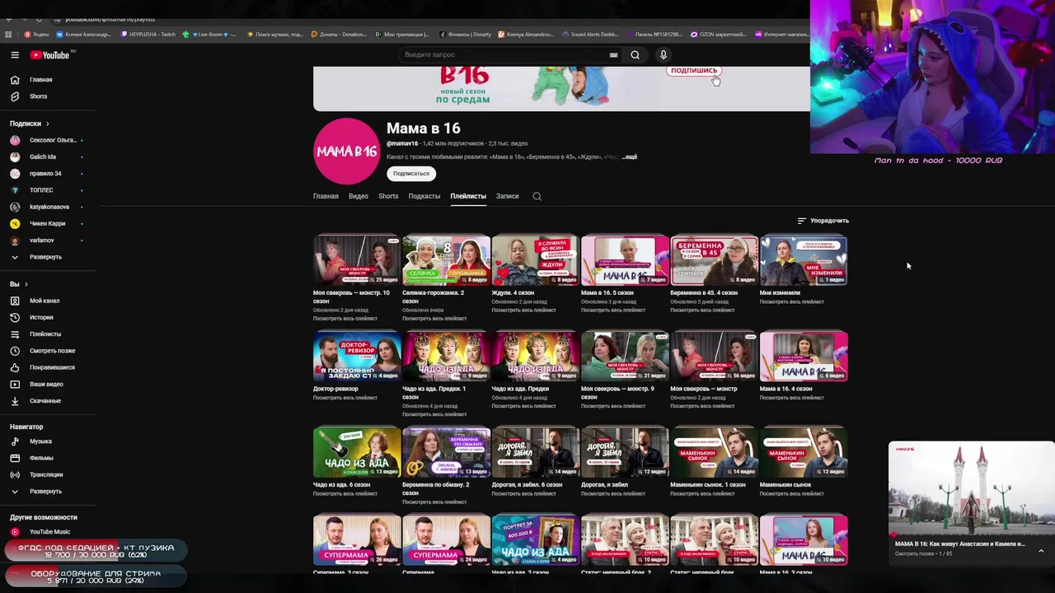Expand channel description via '...ещё'
The width and height of the screenshot is (1055, 593).
(629, 156)
